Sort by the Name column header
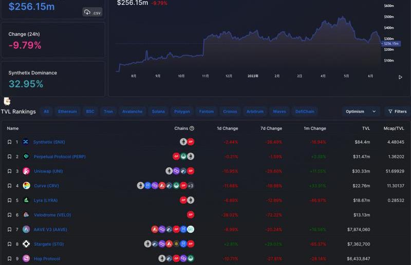411x265 pixels. [12, 128]
